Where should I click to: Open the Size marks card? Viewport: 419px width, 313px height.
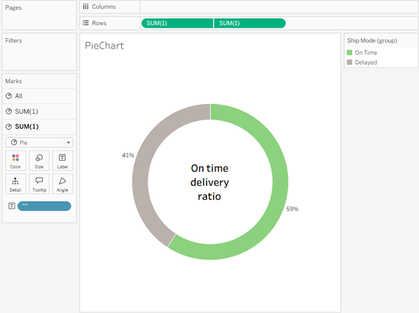click(x=39, y=161)
